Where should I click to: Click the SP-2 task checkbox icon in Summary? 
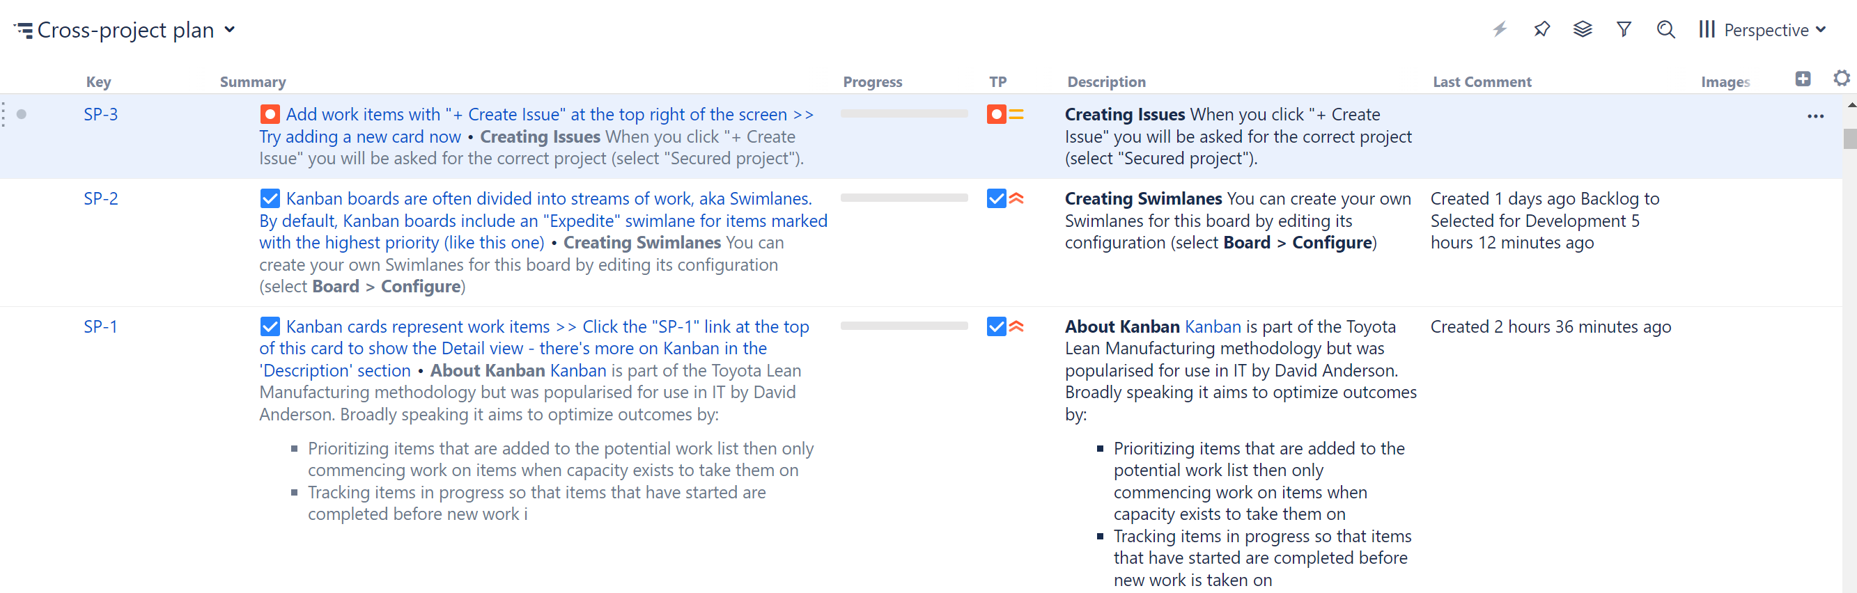[x=270, y=198]
